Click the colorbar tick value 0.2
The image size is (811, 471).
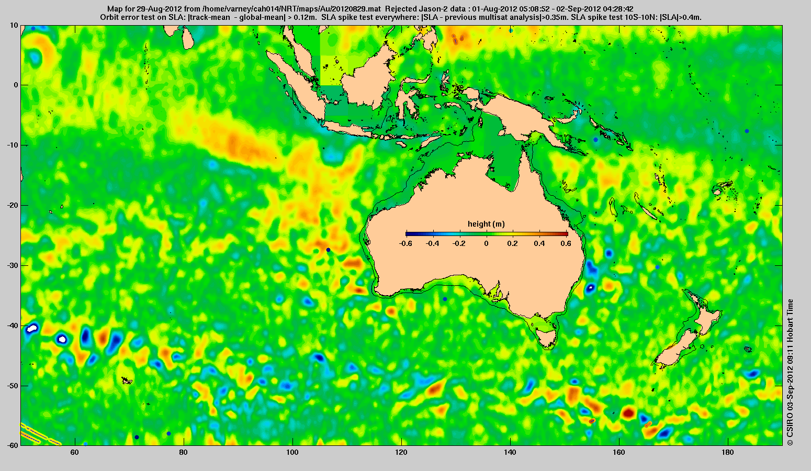point(513,243)
